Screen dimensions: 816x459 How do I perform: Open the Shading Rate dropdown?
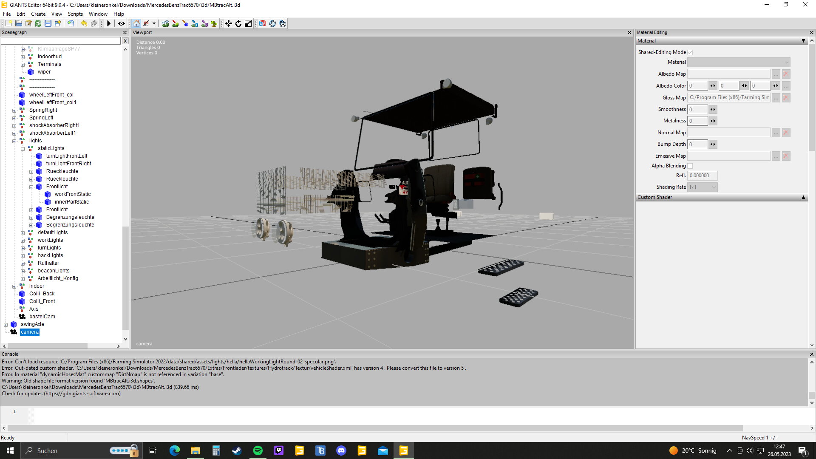pyautogui.click(x=703, y=187)
